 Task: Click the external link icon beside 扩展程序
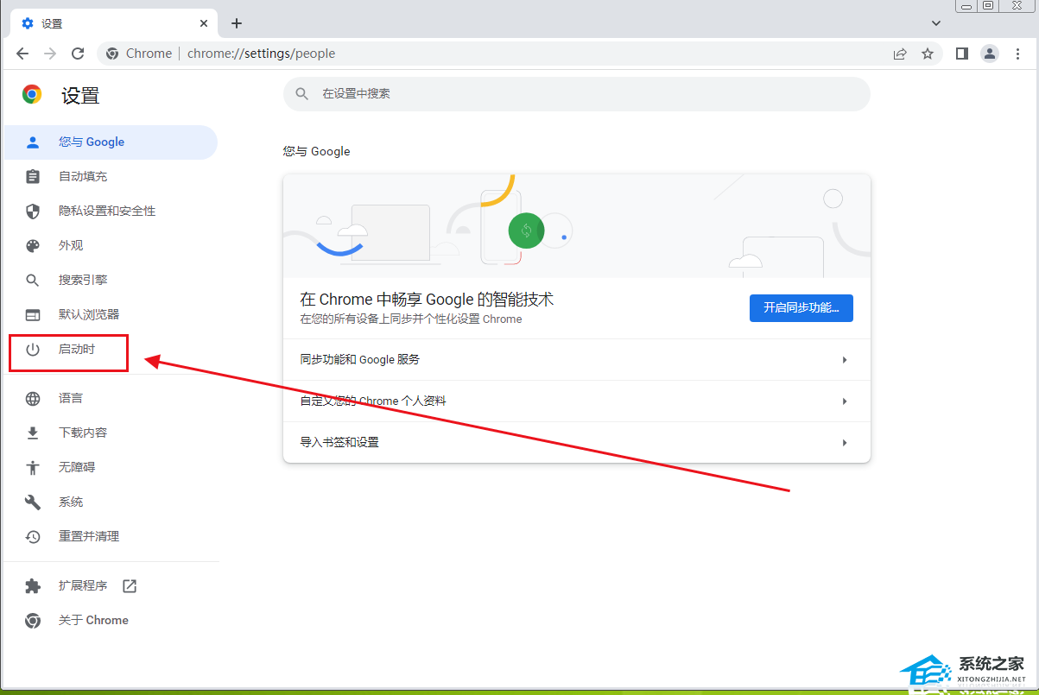click(130, 586)
